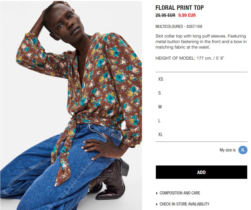Click the red 9.99 EUR sale price

click(x=187, y=15)
